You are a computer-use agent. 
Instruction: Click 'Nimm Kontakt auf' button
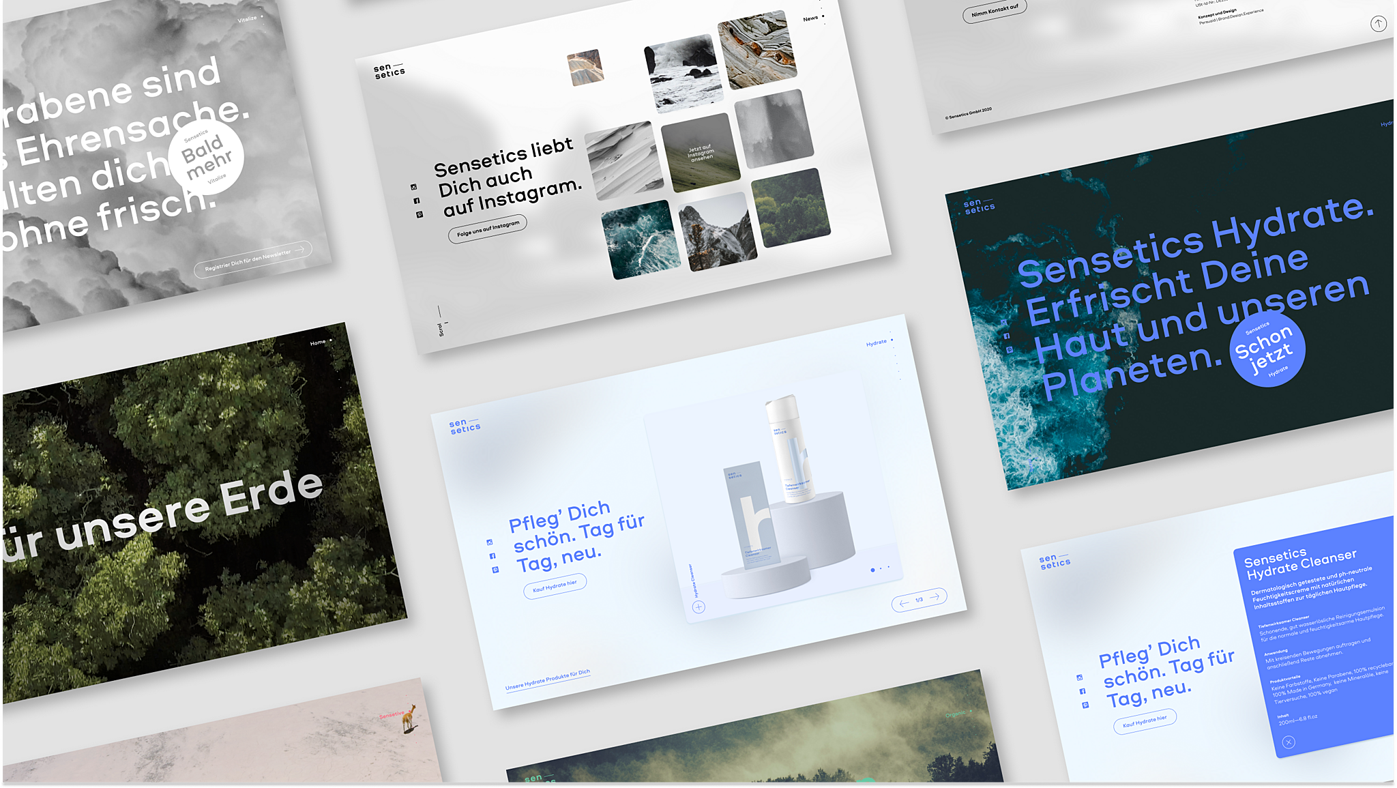[995, 10]
